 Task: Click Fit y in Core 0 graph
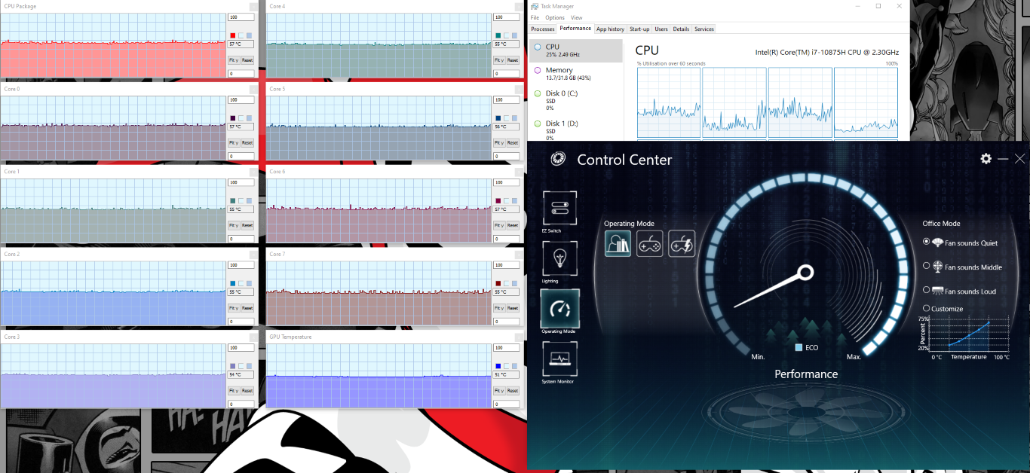tap(234, 142)
